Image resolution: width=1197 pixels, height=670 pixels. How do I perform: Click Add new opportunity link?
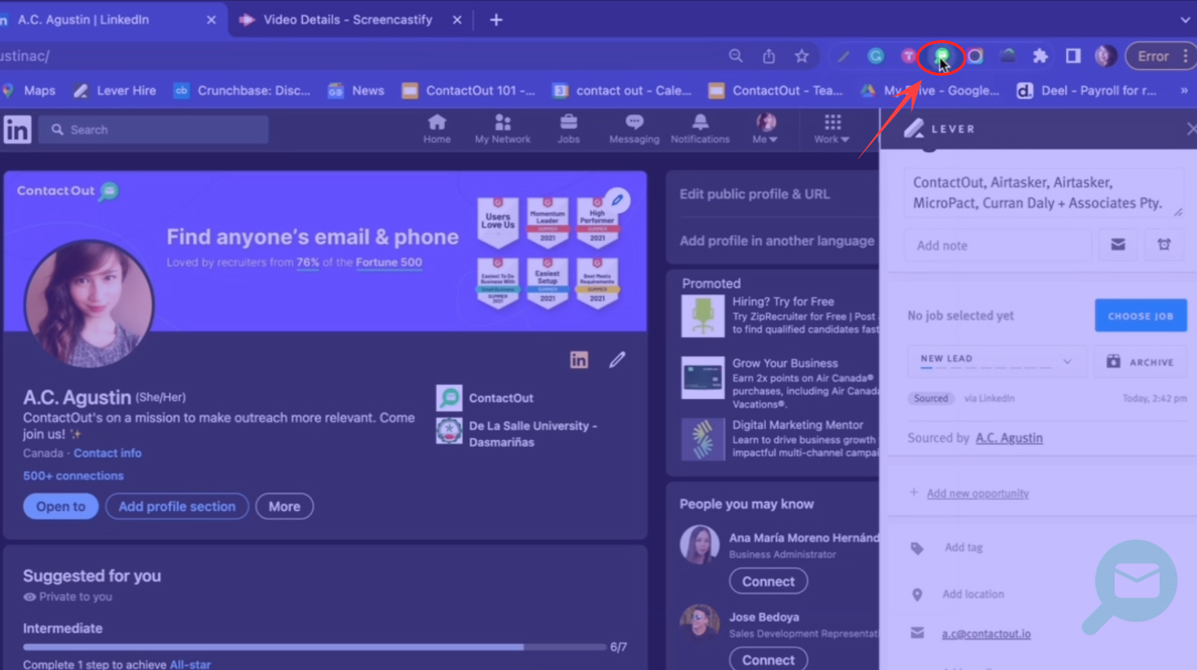[x=977, y=493]
